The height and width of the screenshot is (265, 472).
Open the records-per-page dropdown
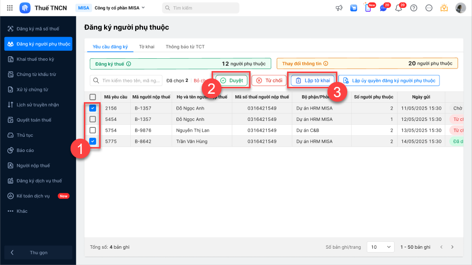pos(380,247)
